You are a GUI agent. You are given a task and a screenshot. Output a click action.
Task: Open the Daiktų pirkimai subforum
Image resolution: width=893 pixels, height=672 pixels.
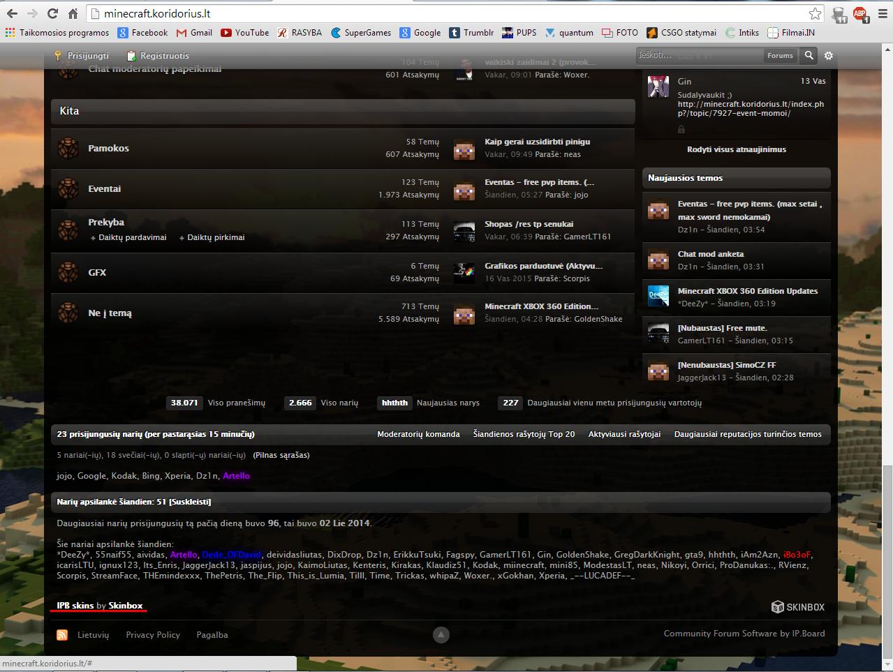tap(216, 237)
